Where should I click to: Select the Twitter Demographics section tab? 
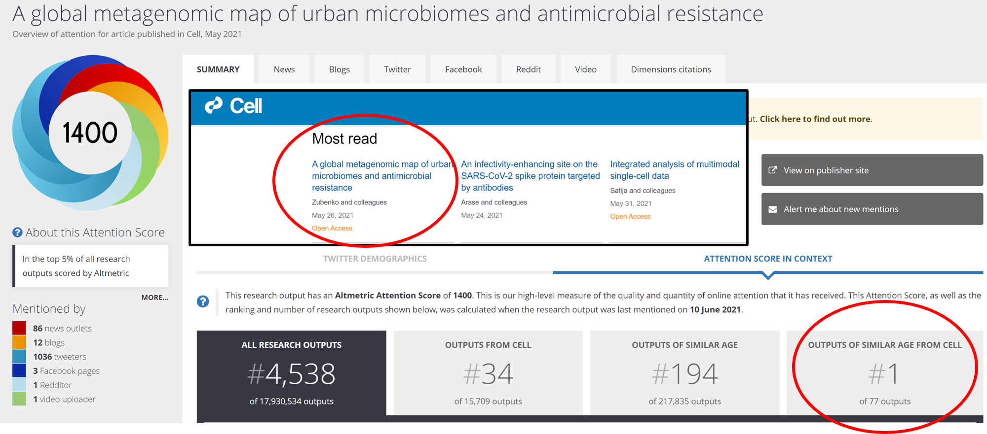(375, 259)
